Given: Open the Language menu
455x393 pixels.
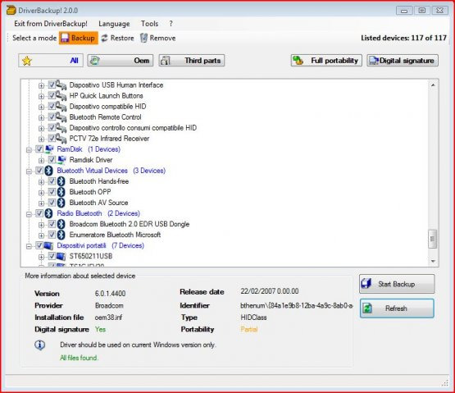Looking at the screenshot, I should 114,24.
